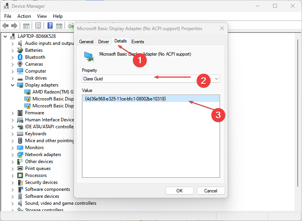302x221 pixels.
Task: Open the Help menu
Action: [58, 16]
